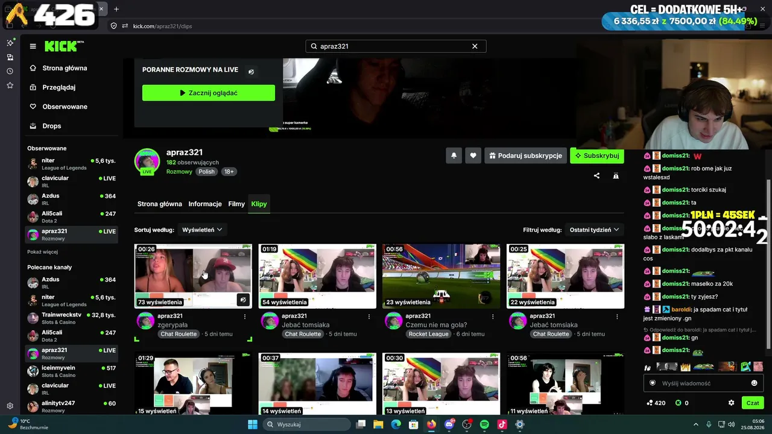The image size is (772, 434).
Task: Open the browser sidebar AI sparkle icon
Action: click(x=10, y=43)
